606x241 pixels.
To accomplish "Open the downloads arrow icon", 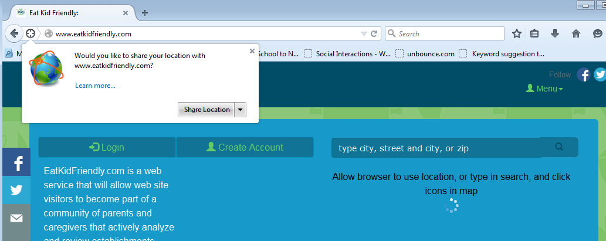I will tap(554, 33).
